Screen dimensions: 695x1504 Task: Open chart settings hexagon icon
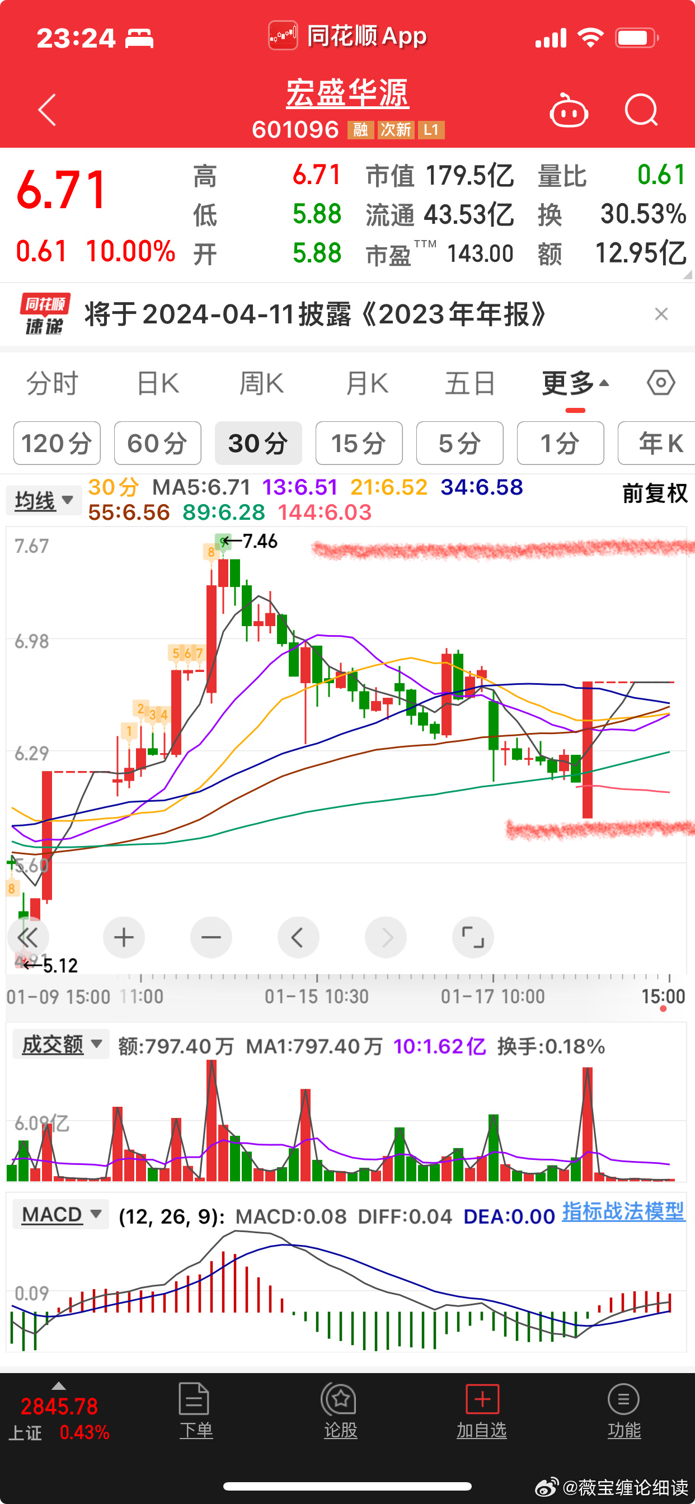(660, 384)
